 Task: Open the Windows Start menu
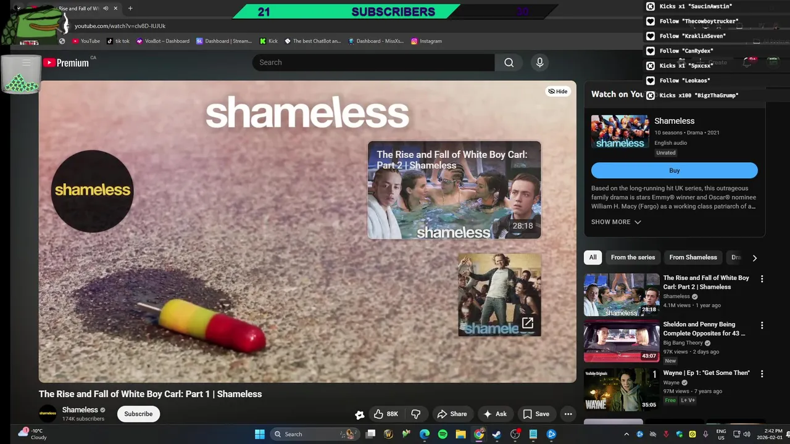tap(260, 434)
